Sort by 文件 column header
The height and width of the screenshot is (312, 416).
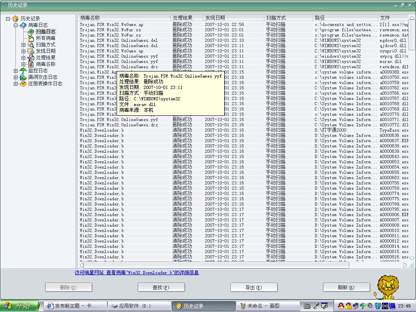[x=393, y=18]
